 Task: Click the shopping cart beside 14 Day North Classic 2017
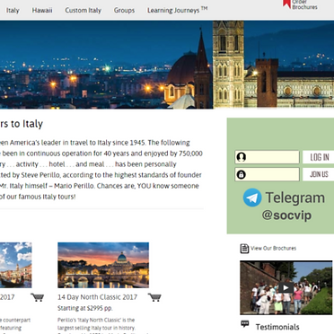[154, 297]
